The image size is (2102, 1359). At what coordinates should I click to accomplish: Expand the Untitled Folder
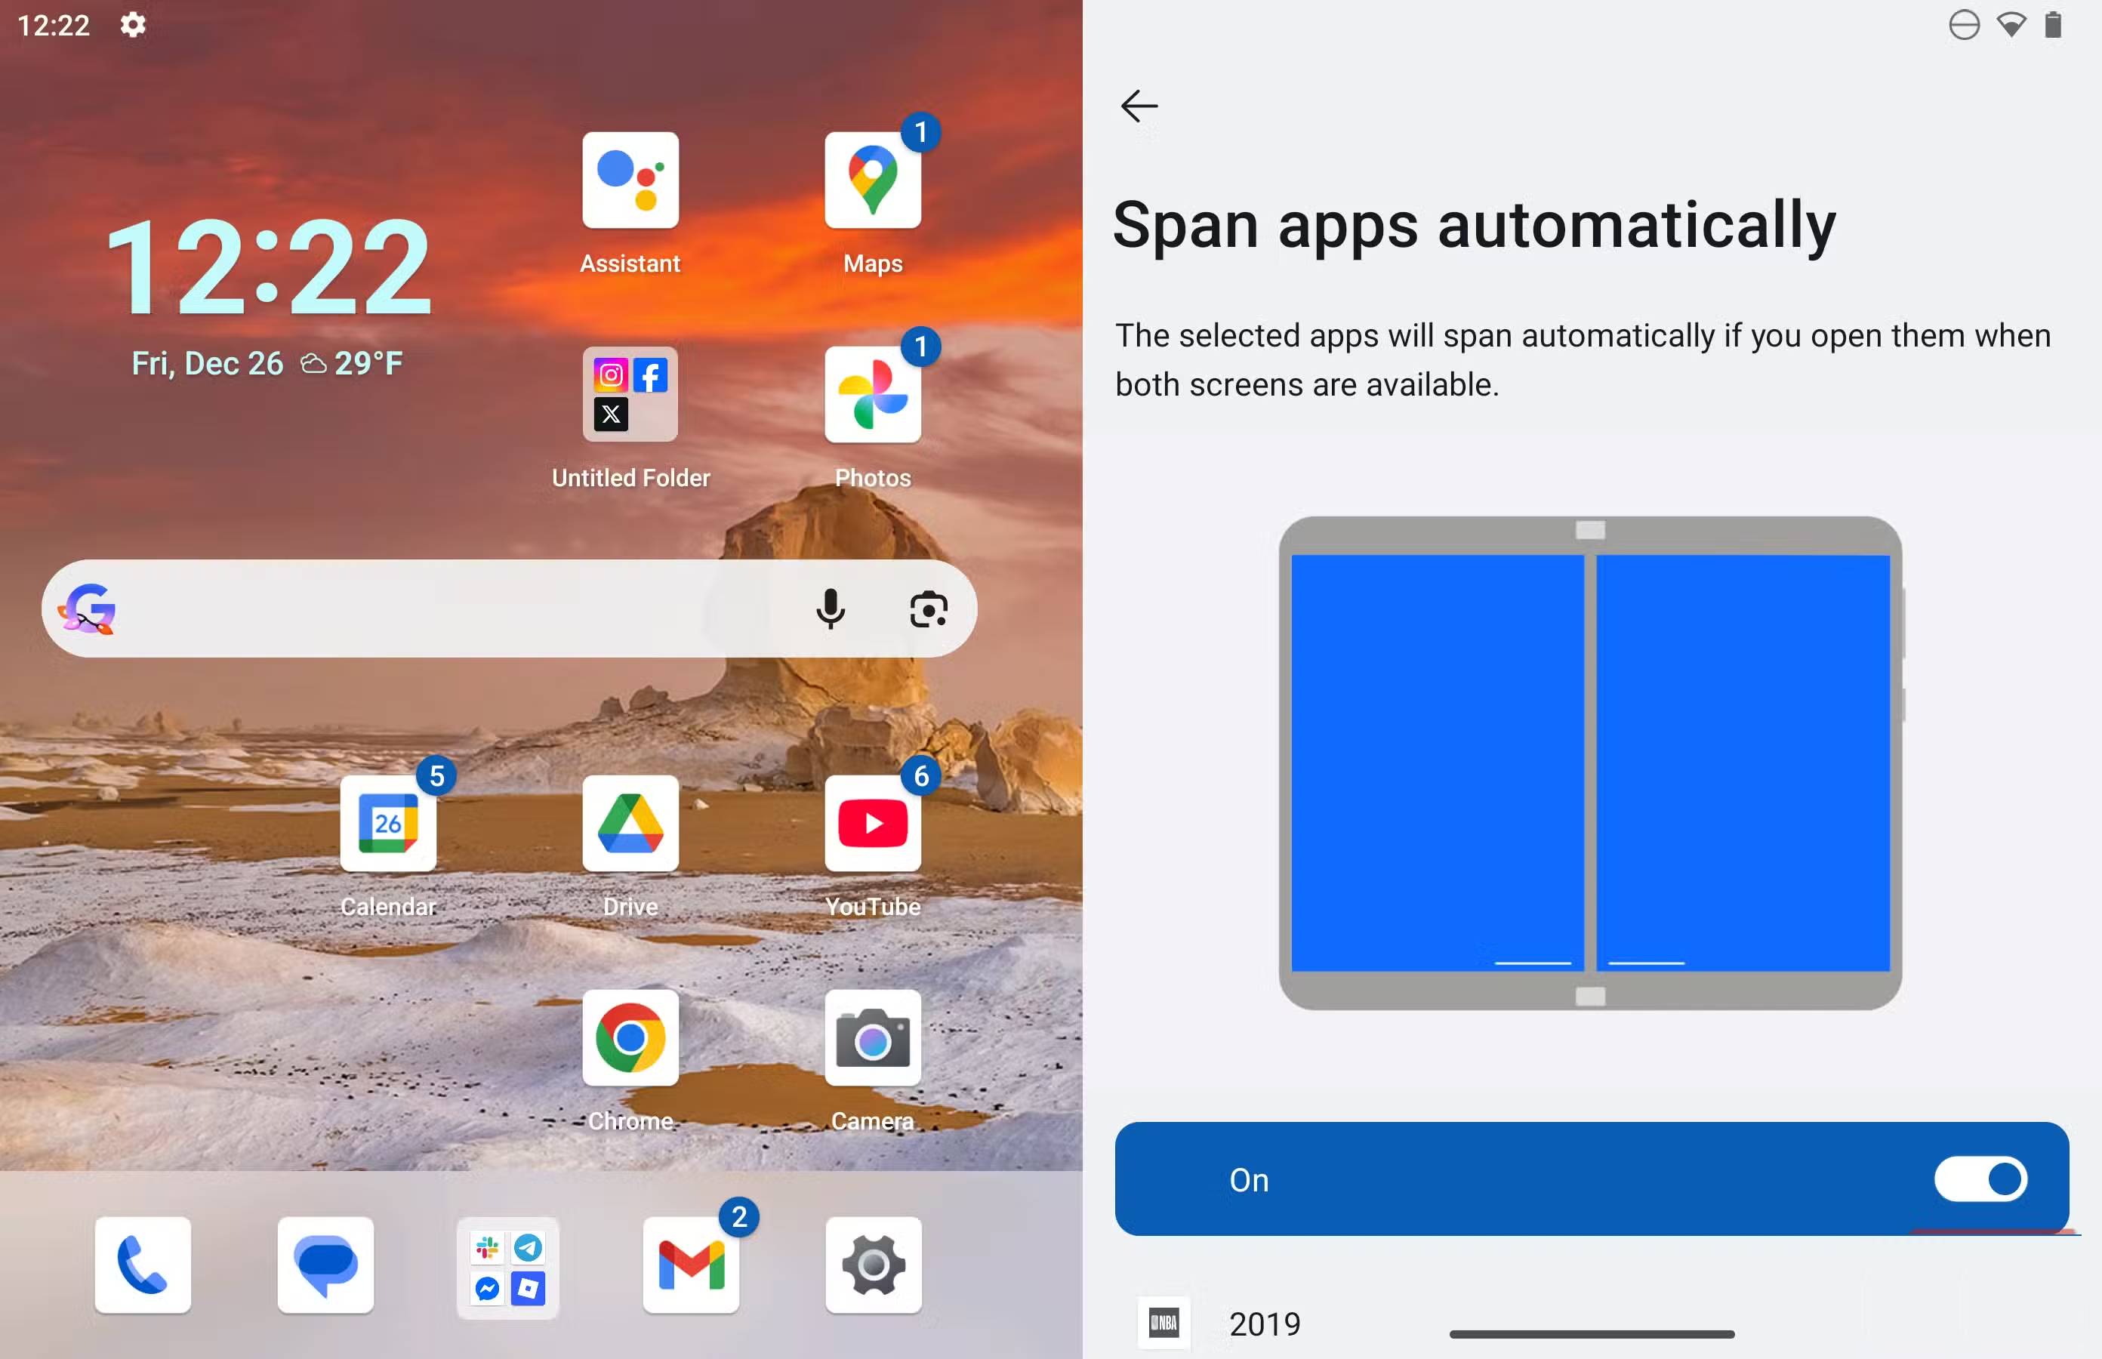(x=630, y=394)
